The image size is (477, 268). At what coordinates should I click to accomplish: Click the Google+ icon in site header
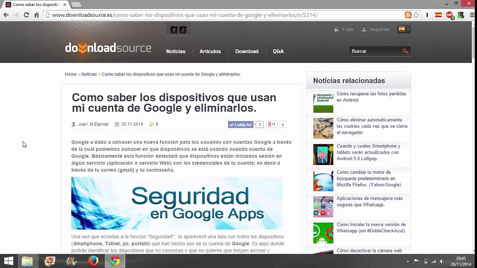point(183,30)
